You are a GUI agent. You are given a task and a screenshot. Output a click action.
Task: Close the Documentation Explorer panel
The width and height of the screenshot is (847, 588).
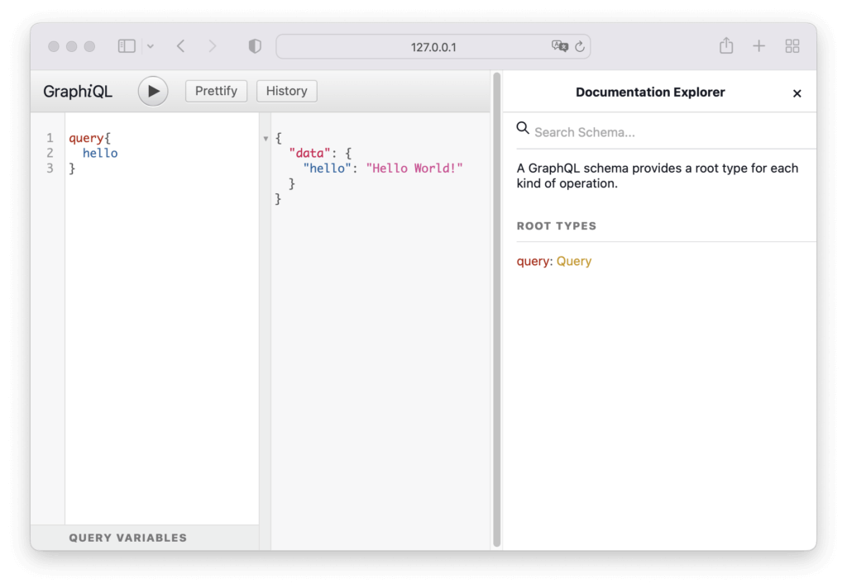pyautogui.click(x=797, y=93)
